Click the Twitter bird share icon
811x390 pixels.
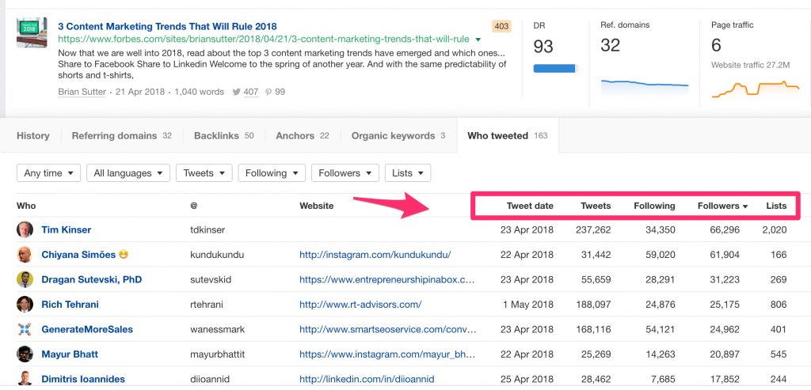236,92
